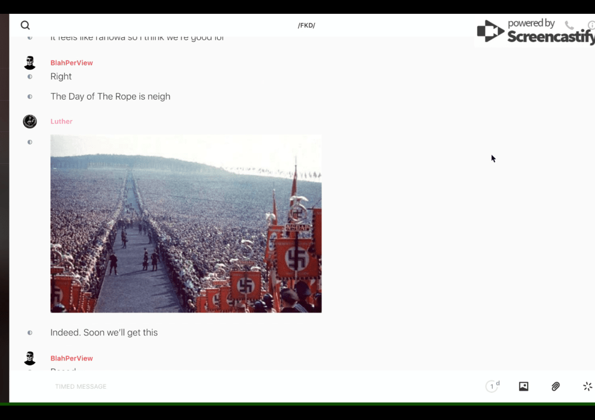Open Luther's round profile avatar
595x420 pixels.
(30, 121)
